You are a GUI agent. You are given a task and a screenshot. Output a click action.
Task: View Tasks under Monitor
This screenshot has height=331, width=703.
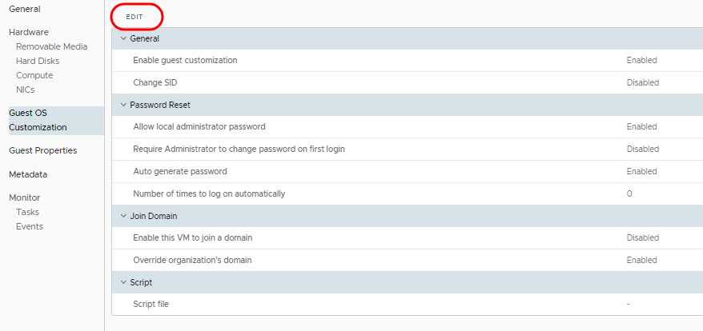27,212
